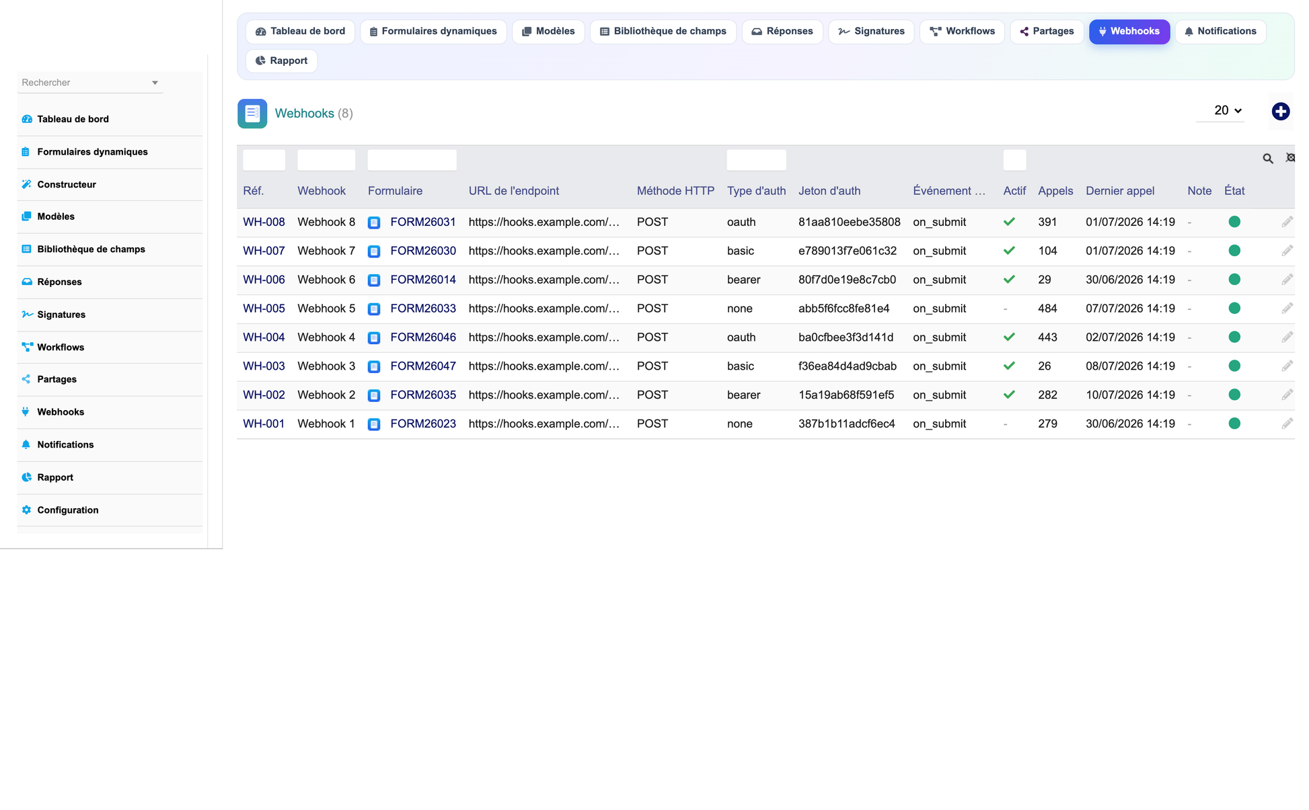The width and height of the screenshot is (1309, 810).
Task: Switch to Partages top tab
Action: [1047, 32]
